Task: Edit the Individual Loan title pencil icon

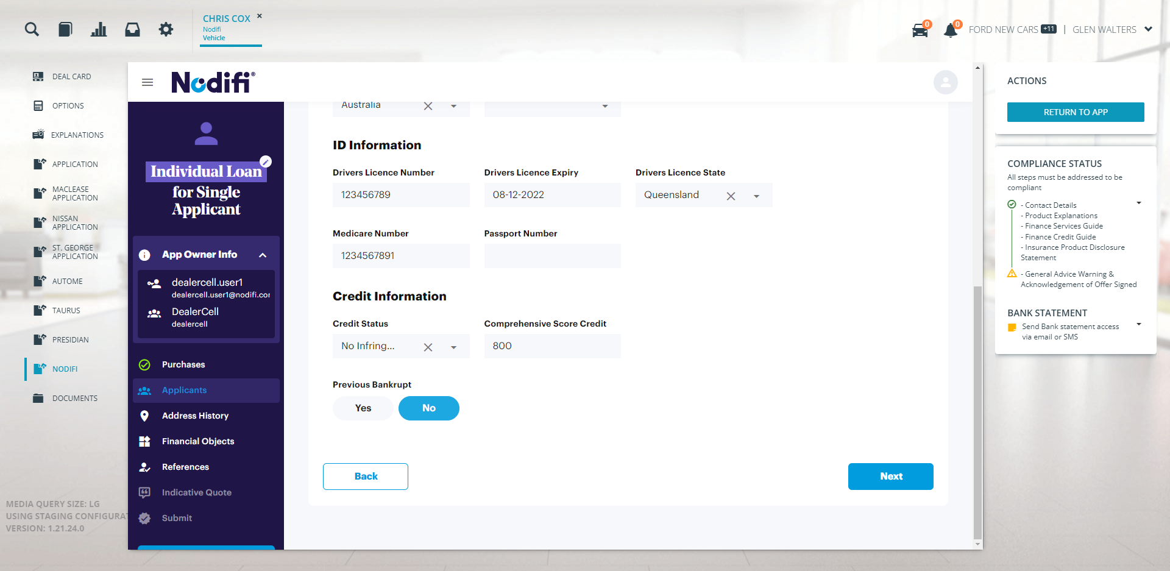Action: tap(266, 161)
